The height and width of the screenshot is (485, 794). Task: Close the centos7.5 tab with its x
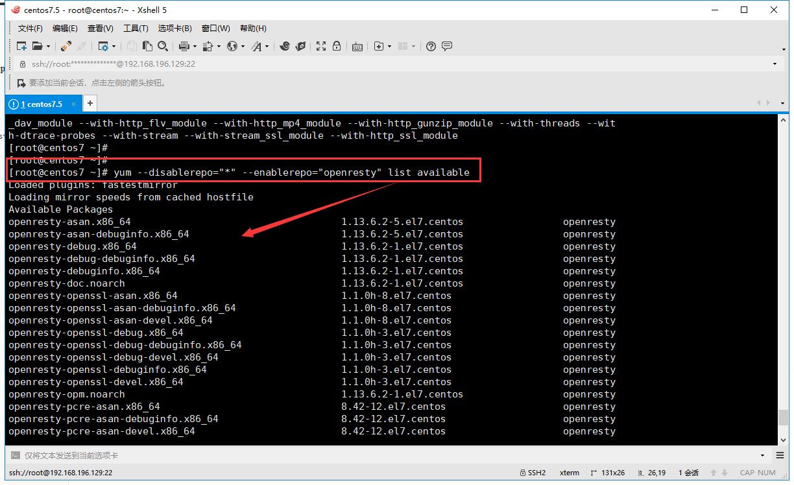[x=74, y=104]
